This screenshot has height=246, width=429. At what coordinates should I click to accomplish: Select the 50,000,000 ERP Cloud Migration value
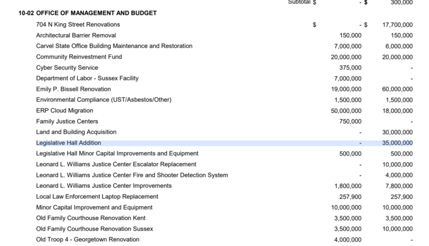coord(346,111)
